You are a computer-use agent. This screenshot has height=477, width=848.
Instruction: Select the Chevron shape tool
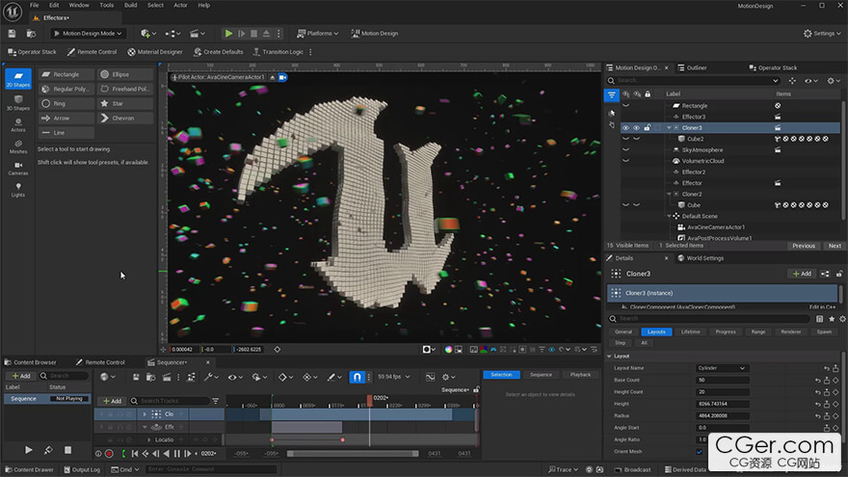point(125,118)
